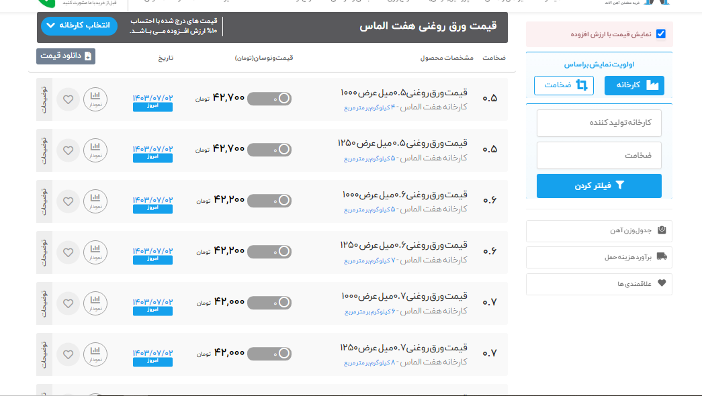Click the دانلود قیمت button
Screen dimensions: 702x396
[x=66, y=56]
